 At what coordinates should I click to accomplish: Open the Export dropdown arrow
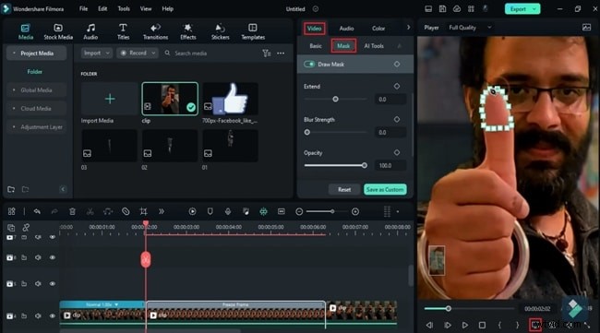click(x=534, y=9)
